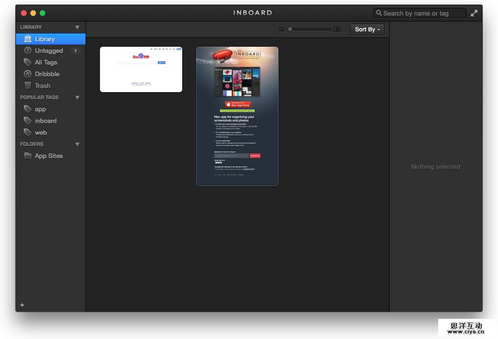Image resolution: width=498 pixels, height=339 pixels.
Task: Open the Sort By dropdown
Action: point(367,29)
